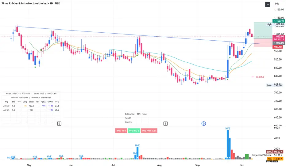Select the Proj RVol: 0.6x badge
Screen dimensions: 286x168
tap(149, 131)
